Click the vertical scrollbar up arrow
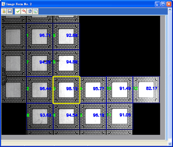Screen dimensions: 173x147 coord(170,10)
